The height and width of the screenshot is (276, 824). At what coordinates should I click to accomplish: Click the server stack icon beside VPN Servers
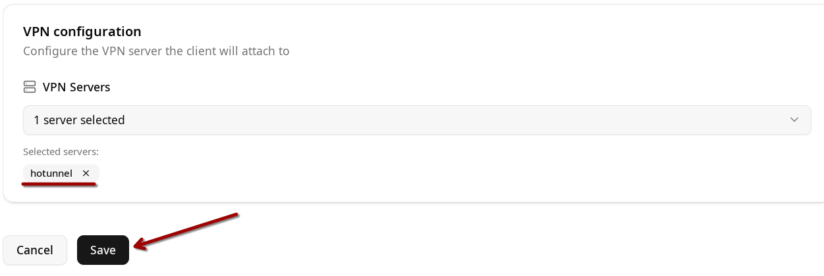[x=29, y=87]
